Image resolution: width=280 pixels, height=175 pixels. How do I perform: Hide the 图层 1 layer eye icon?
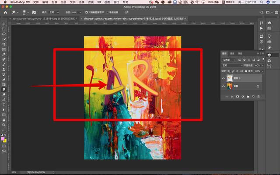point(224,78)
